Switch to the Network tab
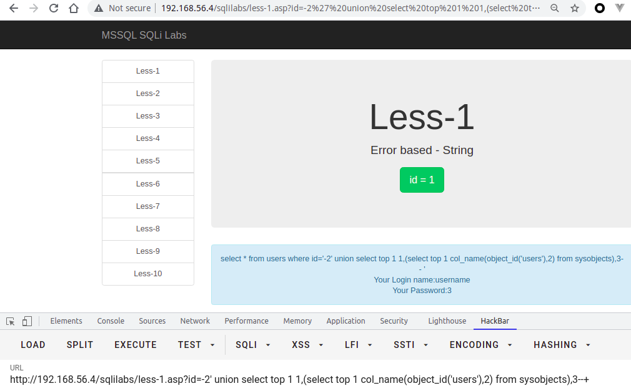The height and width of the screenshot is (391, 631). [x=195, y=321]
